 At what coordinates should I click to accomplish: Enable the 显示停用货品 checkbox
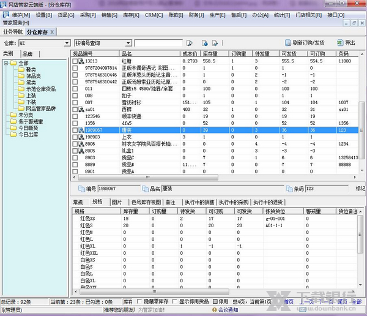point(174,301)
